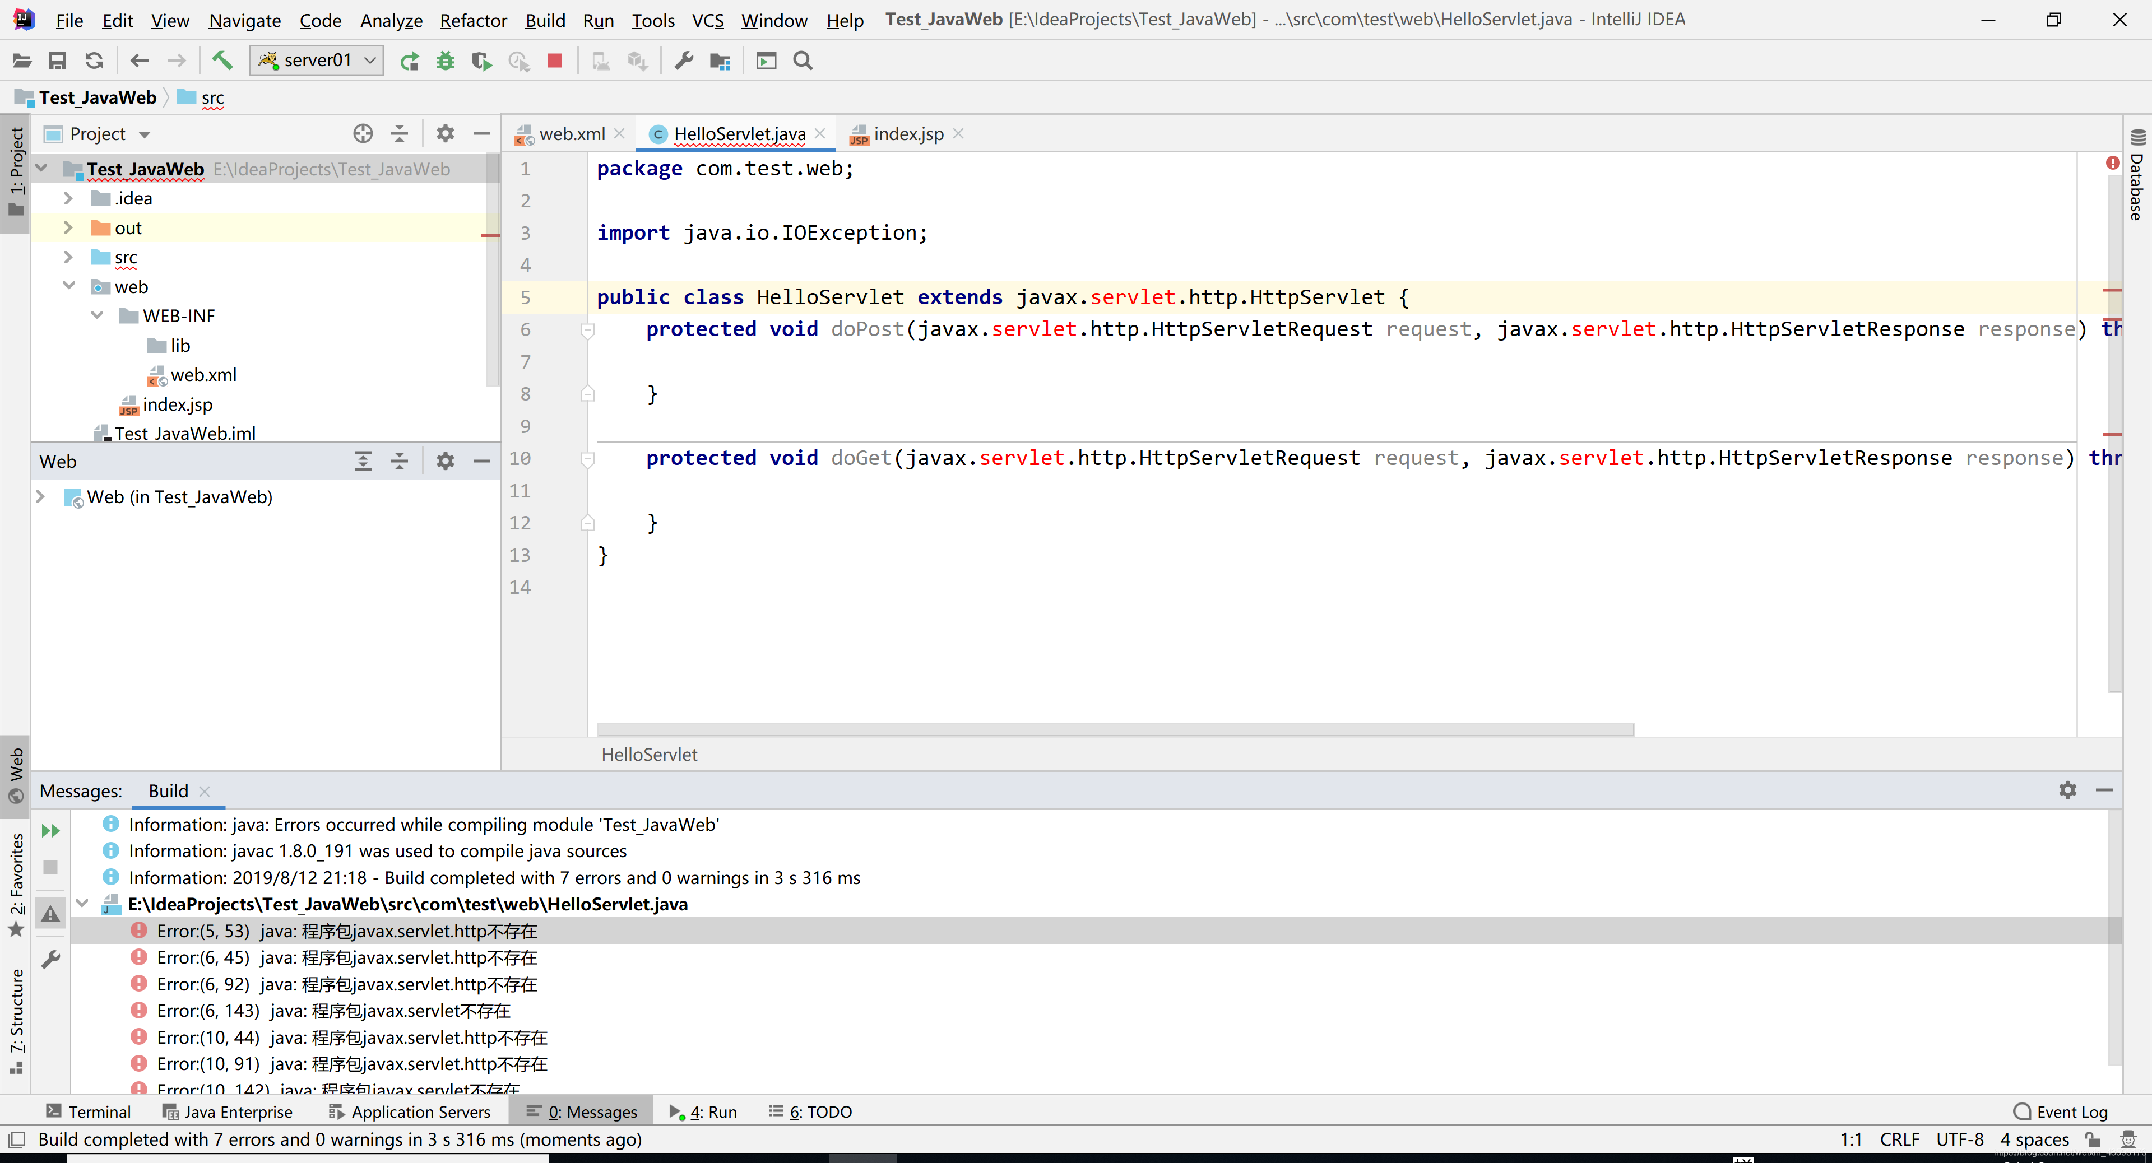Switch to the web.xml editor tab
Viewport: 2152px width, 1163px height.
[572, 133]
